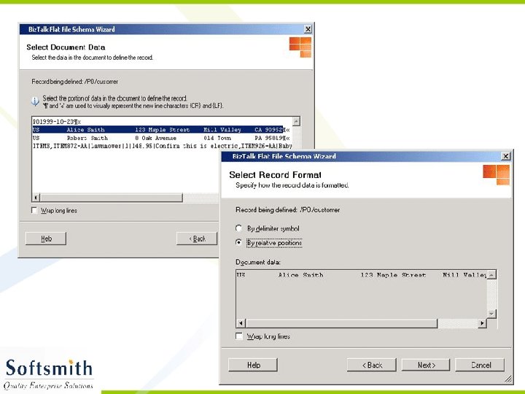Select the "US Robert Smith" line
Viewport: 525px width, 394px height.
pyautogui.click(x=161, y=138)
